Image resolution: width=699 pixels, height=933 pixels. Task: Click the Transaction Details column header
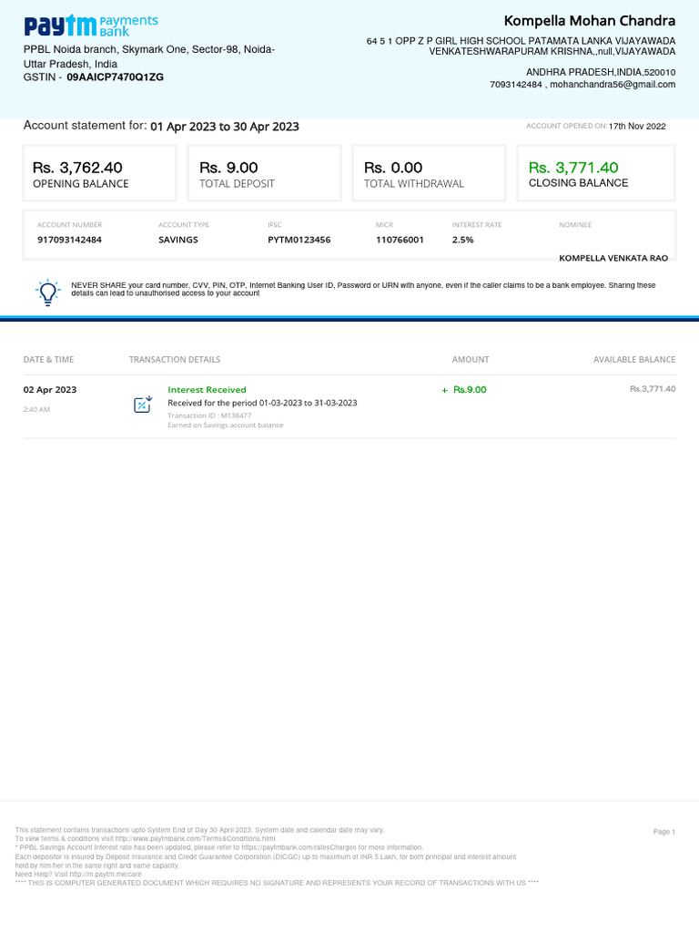point(175,359)
